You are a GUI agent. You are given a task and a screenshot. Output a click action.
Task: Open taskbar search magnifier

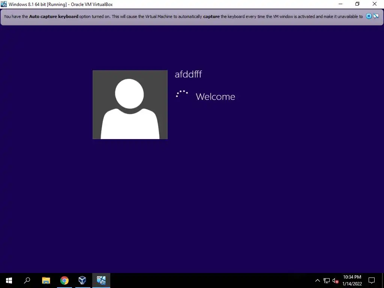27,280
